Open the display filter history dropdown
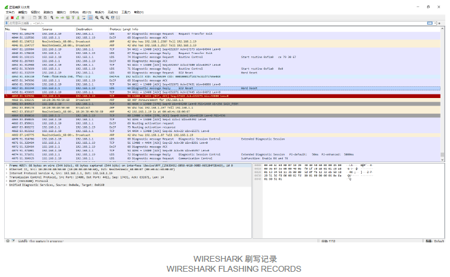 [x=435, y=23]
